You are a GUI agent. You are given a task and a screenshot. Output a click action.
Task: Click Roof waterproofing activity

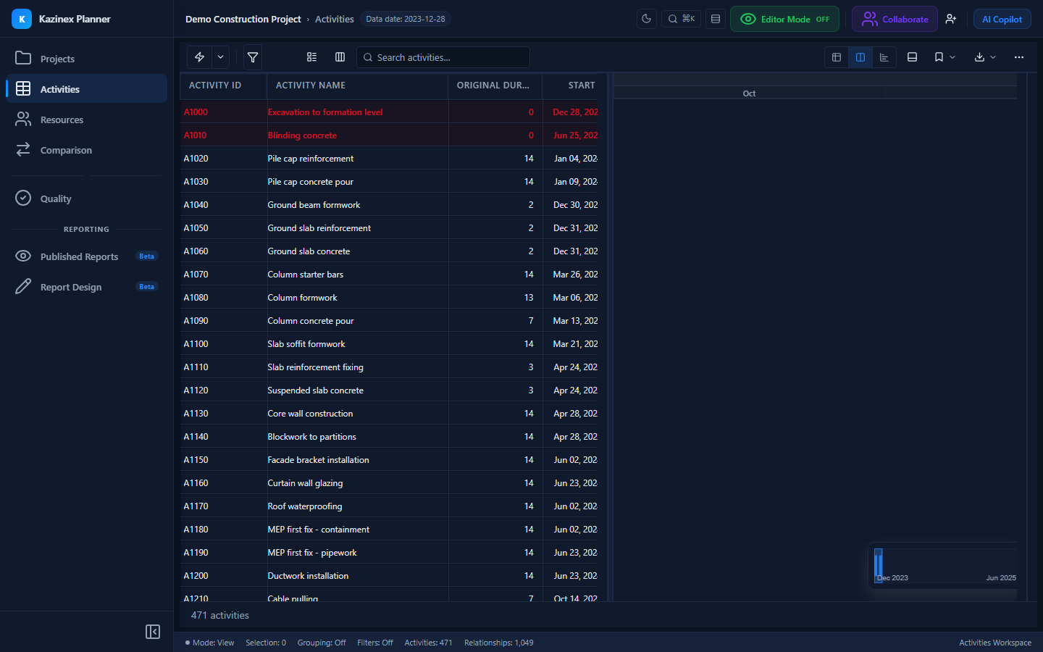(x=304, y=506)
